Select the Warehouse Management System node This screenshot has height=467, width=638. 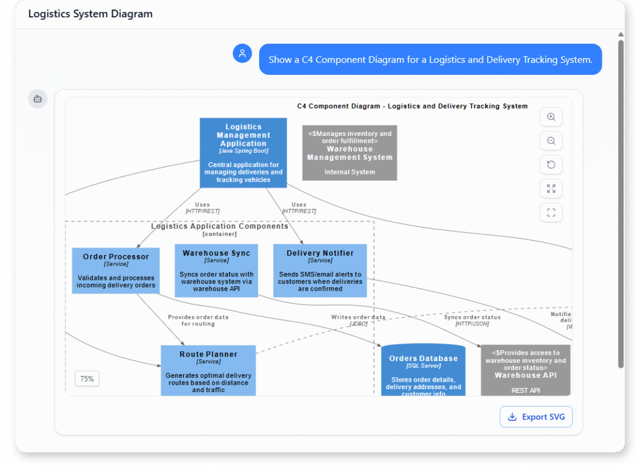pyautogui.click(x=350, y=152)
